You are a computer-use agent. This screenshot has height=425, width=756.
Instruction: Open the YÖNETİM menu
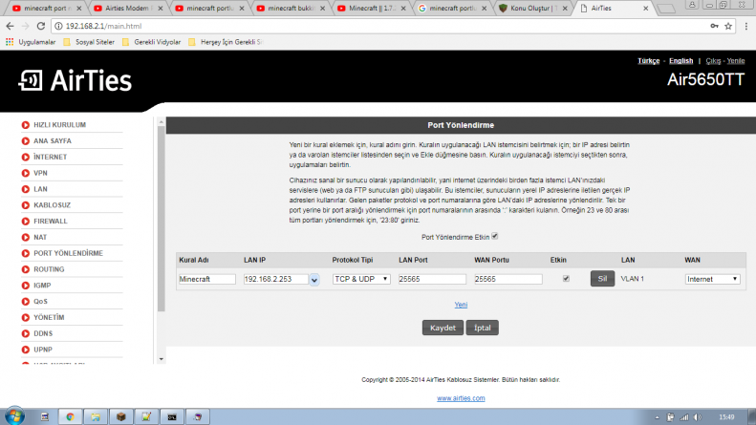click(49, 317)
